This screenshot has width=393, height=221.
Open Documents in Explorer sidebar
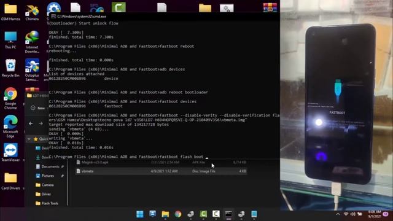tap(50, 166)
